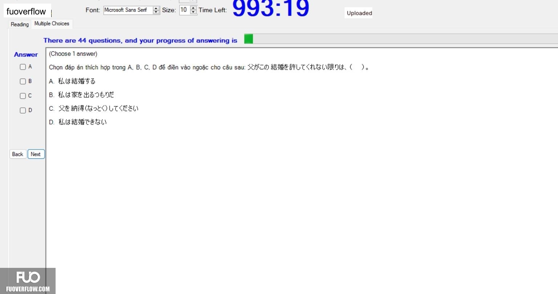Click answer text B 私は家を出るつもりだ
This screenshot has height=294, width=558.
(x=81, y=95)
